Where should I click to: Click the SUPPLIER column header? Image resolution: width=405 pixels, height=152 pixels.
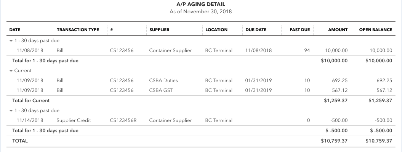click(159, 30)
